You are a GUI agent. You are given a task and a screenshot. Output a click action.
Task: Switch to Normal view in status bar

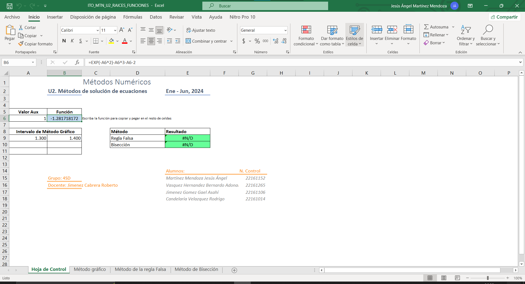(430, 278)
